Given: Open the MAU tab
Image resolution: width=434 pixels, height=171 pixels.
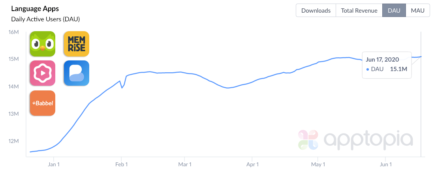Looking at the screenshot, I should point(417,11).
